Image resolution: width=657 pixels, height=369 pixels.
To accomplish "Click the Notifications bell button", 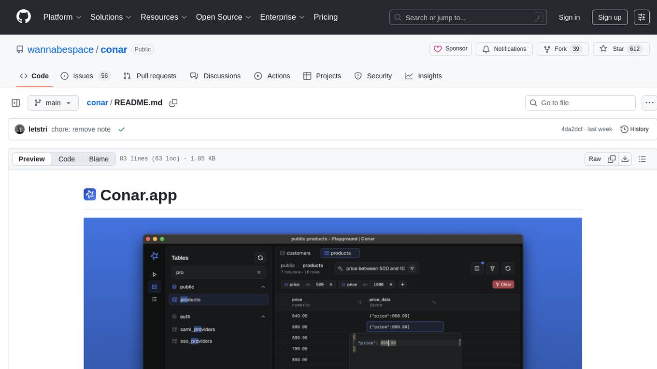I will (504, 49).
